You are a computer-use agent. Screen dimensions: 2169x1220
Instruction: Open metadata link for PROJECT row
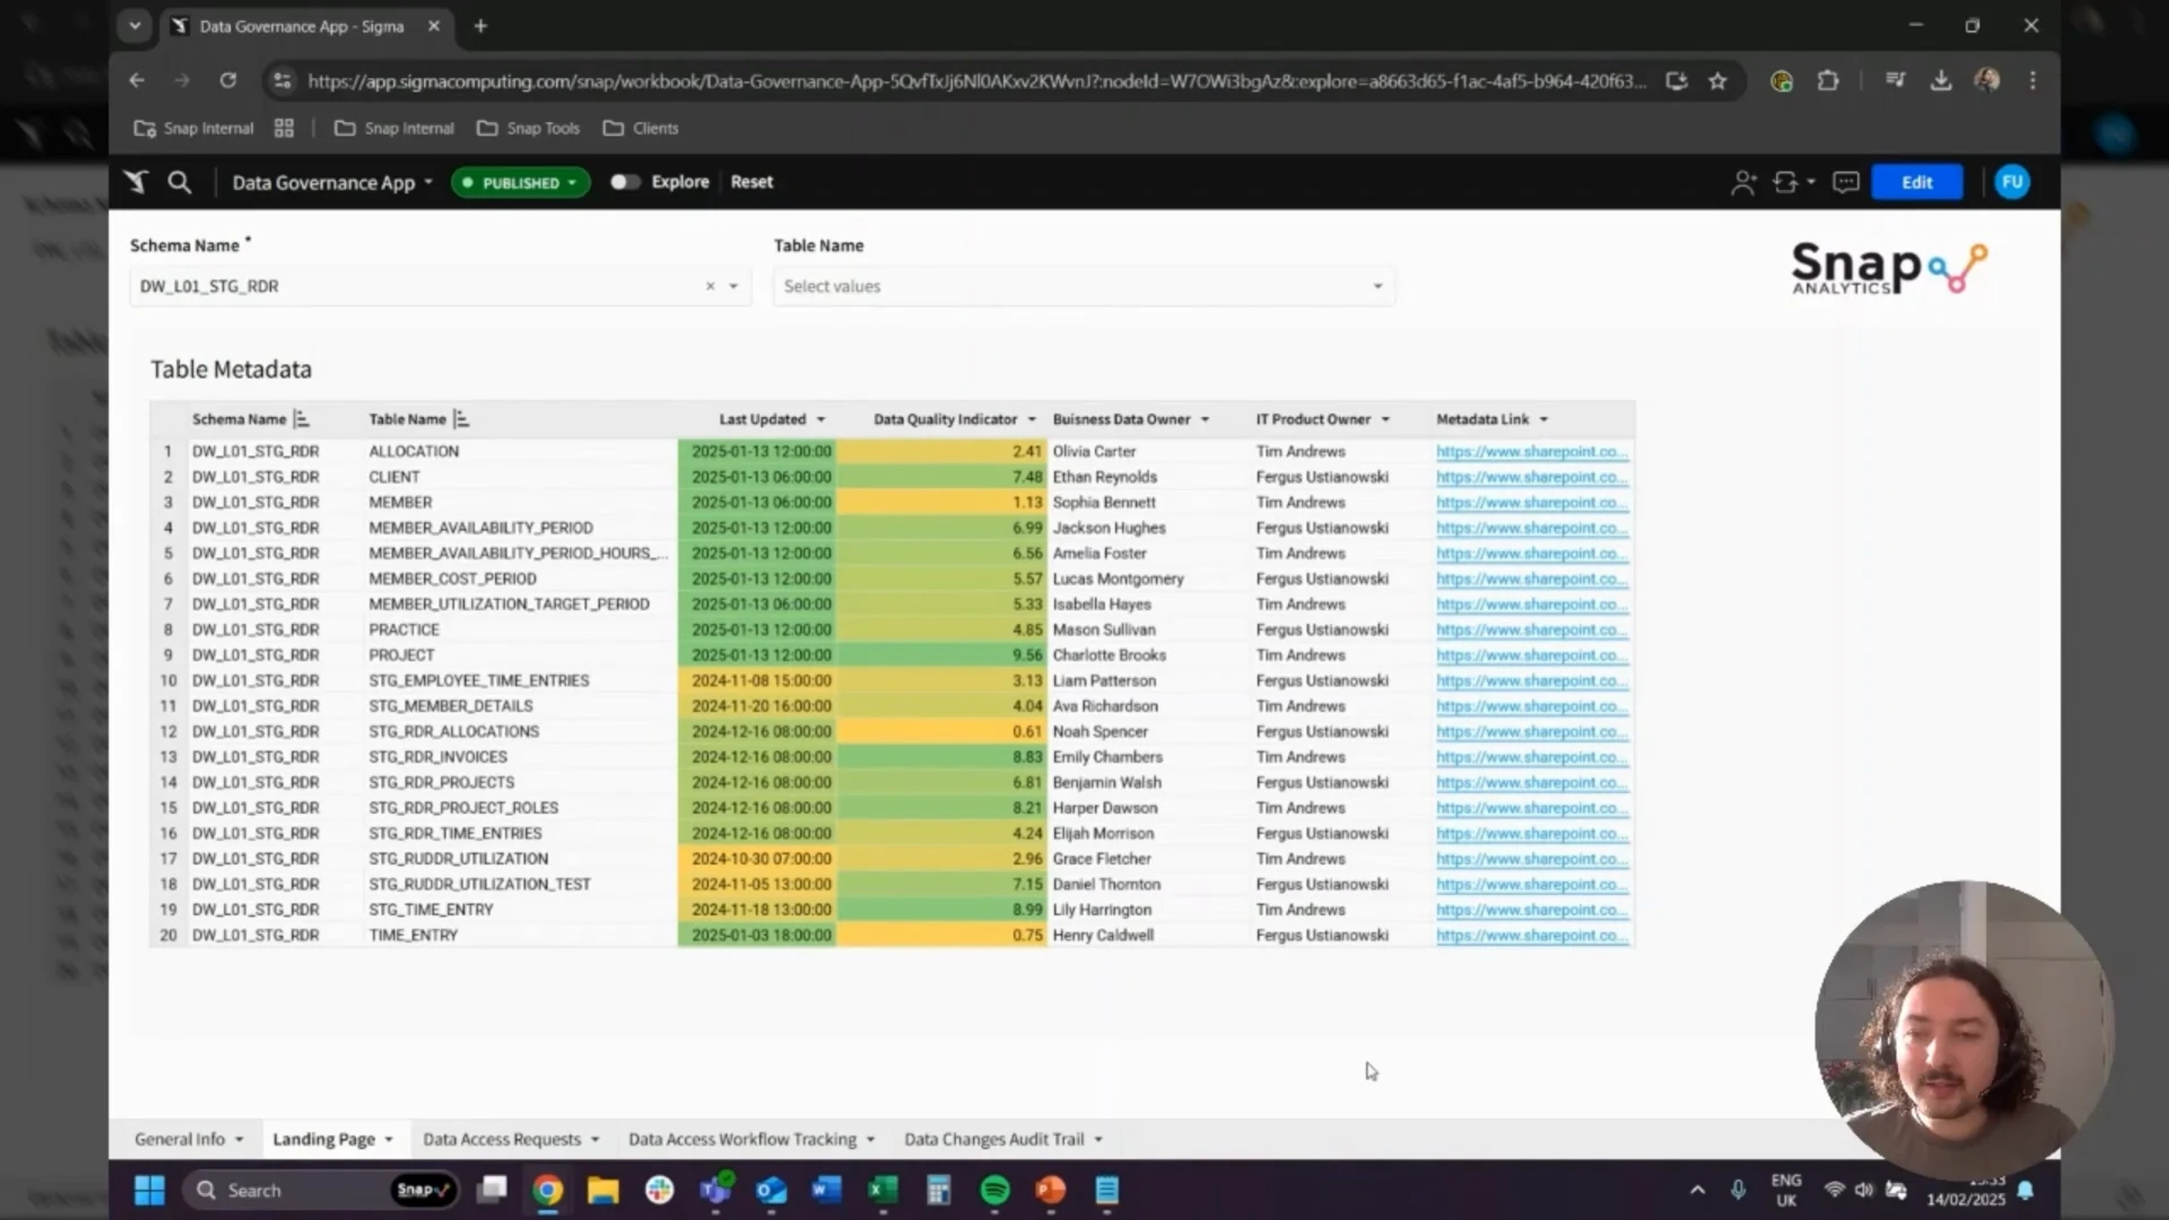(x=1532, y=655)
